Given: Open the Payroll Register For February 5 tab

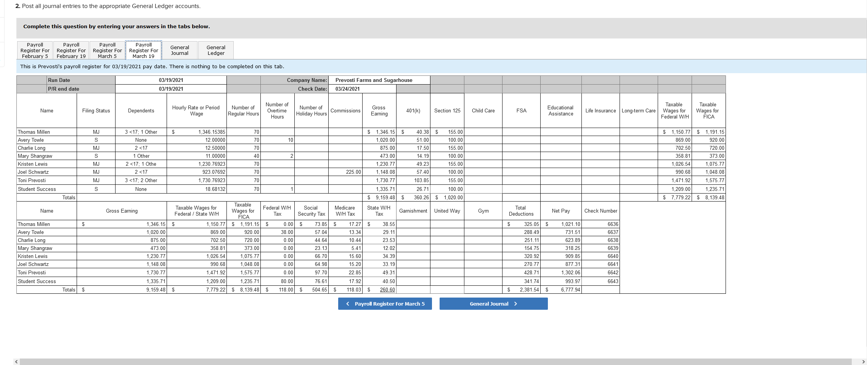Looking at the screenshot, I should 34,50.
